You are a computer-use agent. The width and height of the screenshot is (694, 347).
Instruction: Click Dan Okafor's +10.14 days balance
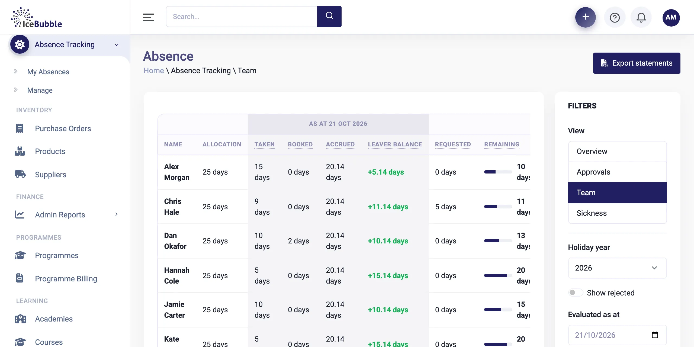[388, 241]
